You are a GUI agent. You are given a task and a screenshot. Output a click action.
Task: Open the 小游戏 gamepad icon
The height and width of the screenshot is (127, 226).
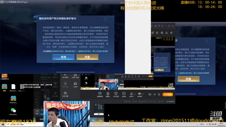tap(75, 85)
